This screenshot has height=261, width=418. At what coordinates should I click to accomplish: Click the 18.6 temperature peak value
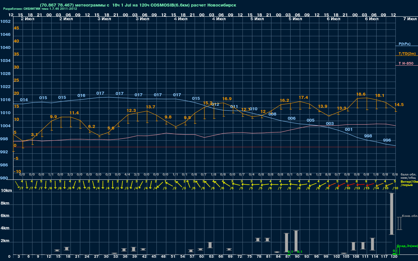(x=361, y=94)
